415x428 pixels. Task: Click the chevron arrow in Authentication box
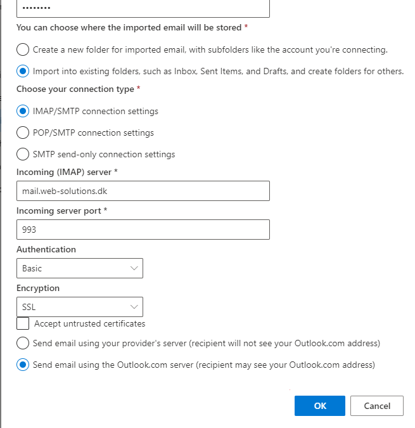coord(134,268)
